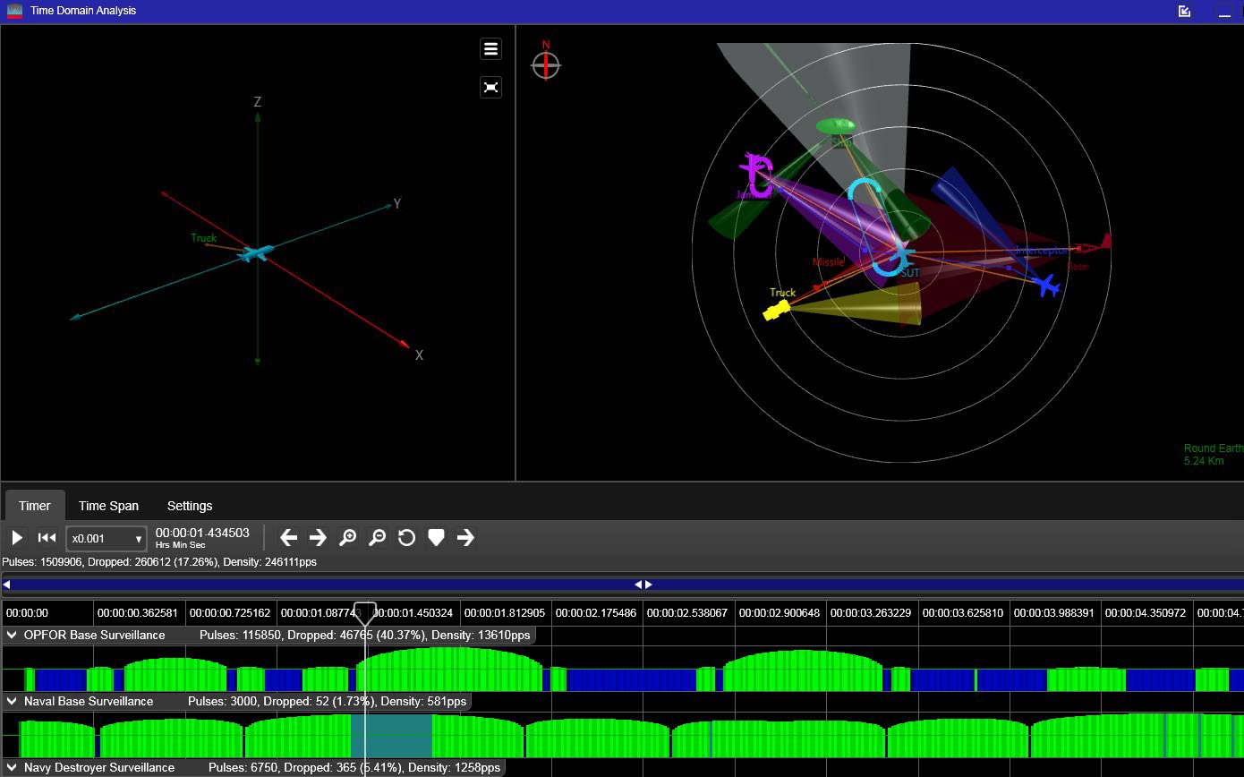Zoom out on the timeline
The image size is (1244, 777).
tap(378, 538)
